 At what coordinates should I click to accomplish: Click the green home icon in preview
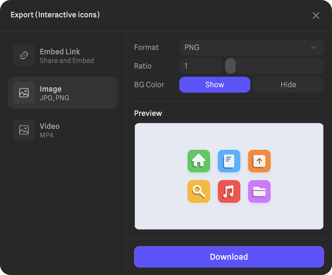[x=199, y=161]
